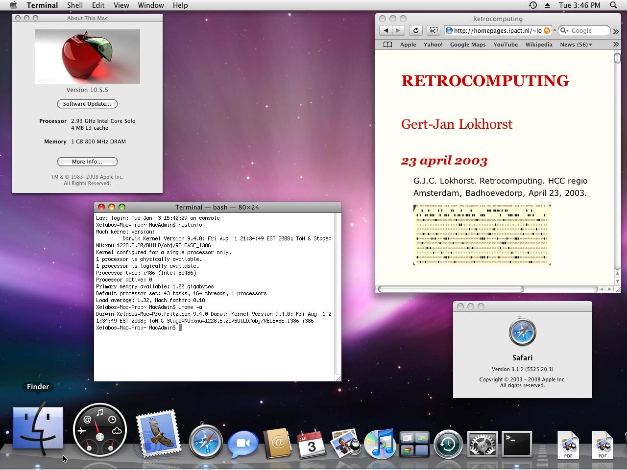
Task: Open the Google Maps bookmark
Action: click(468, 45)
